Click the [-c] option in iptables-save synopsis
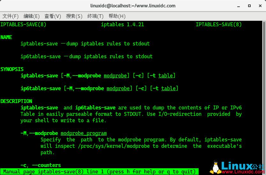Image resolution: width=266 pixels, height=175 pixels. click(138, 76)
